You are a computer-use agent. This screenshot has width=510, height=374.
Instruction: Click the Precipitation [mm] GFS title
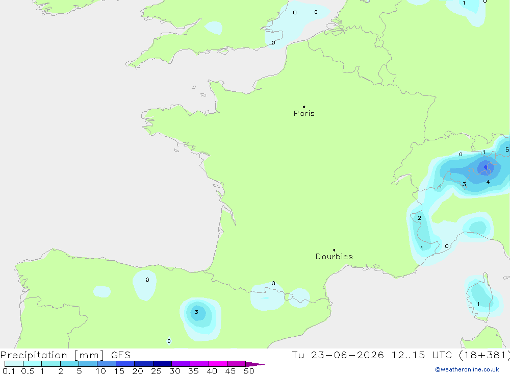[65, 355]
